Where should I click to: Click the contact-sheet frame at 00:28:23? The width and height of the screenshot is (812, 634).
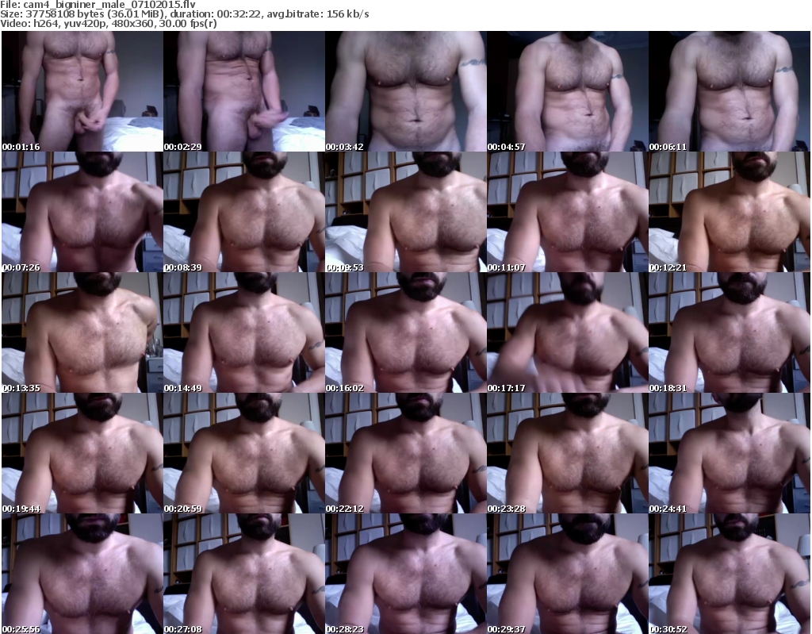(x=406, y=574)
